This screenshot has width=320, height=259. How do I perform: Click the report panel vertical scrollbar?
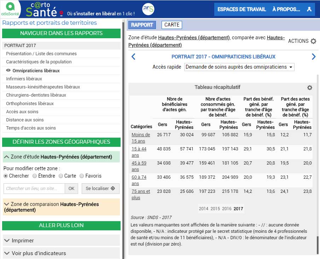coord(317,245)
